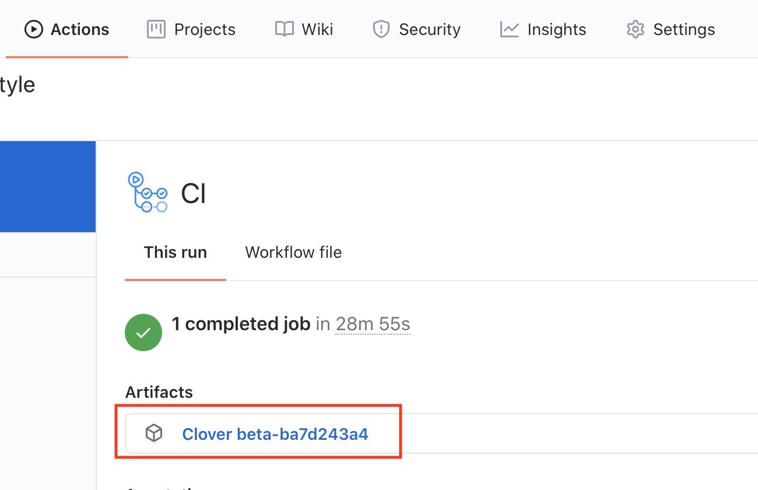Image resolution: width=758 pixels, height=490 pixels.
Task: Click the Actions play icon
Action: pyautogui.click(x=34, y=29)
